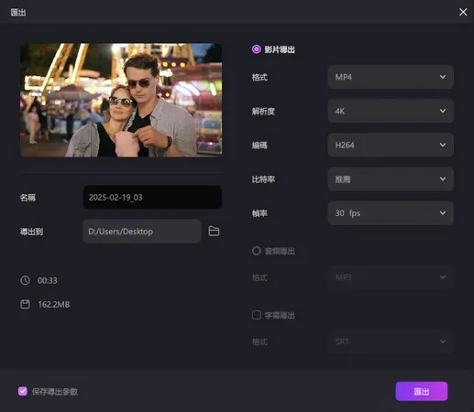Click the 保存導出參數 label text
The width and height of the screenshot is (474, 412).
click(x=55, y=392)
